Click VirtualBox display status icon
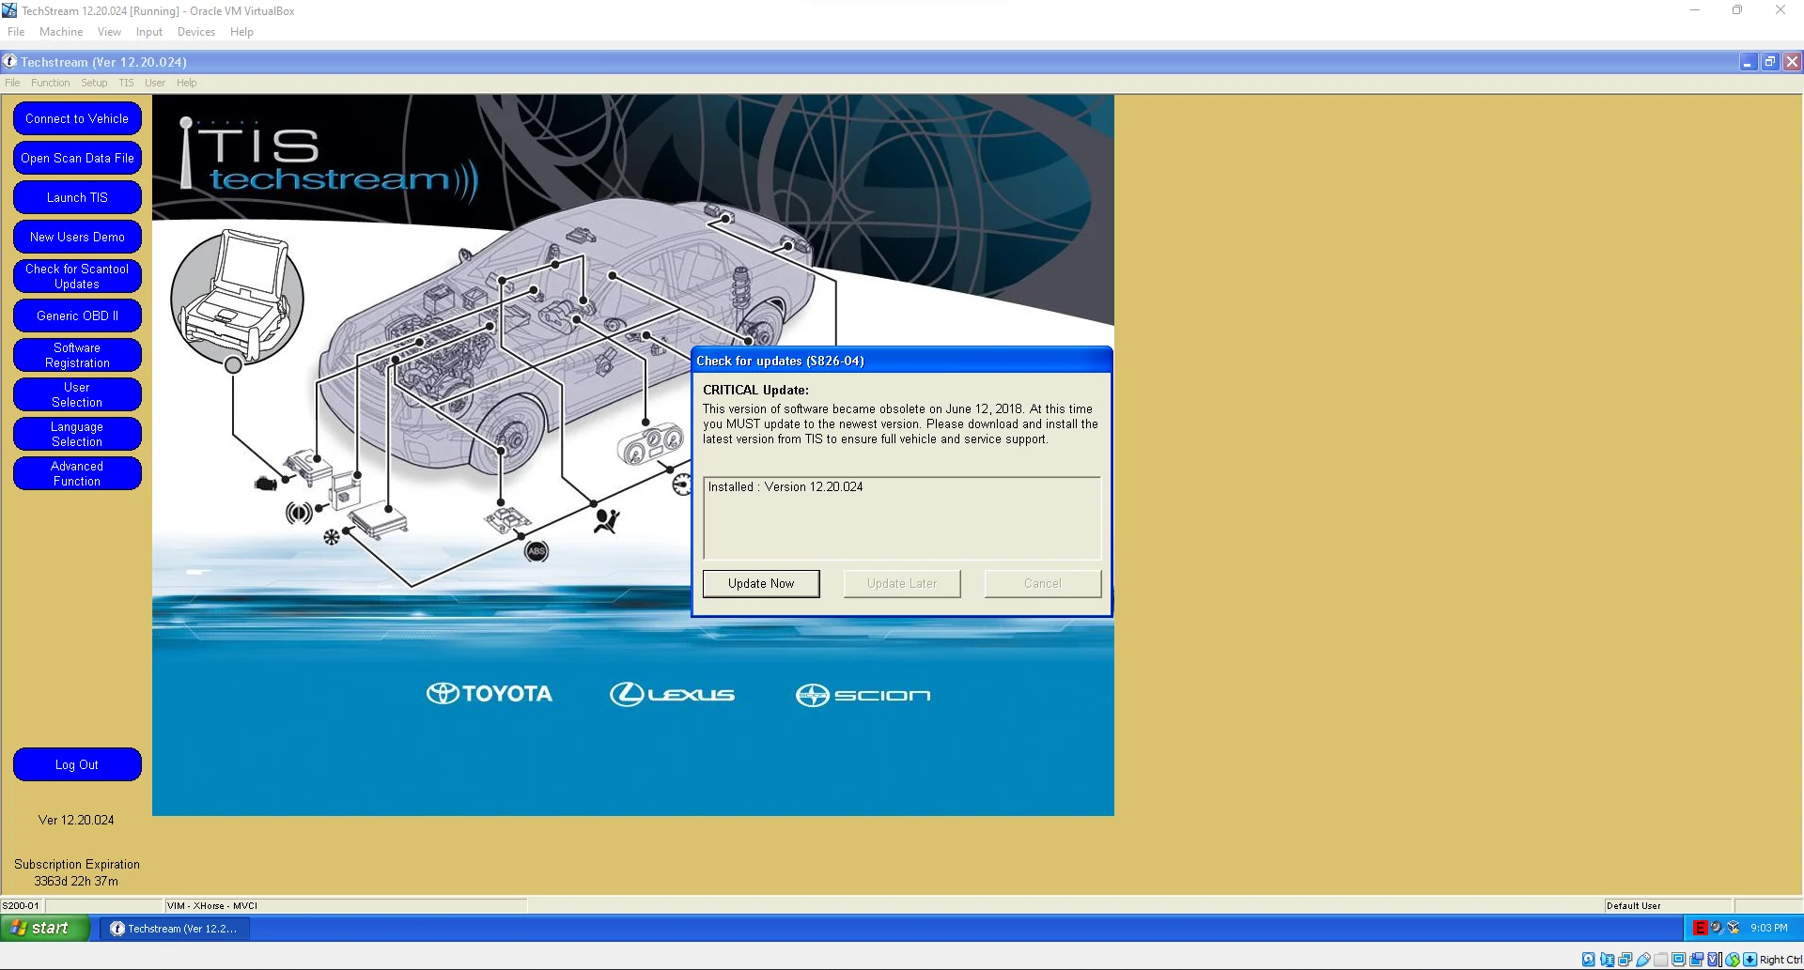The width and height of the screenshot is (1804, 970). pyautogui.click(x=1678, y=960)
